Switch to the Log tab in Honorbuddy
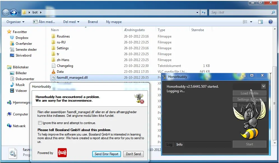Screen dimensions: 279x163 coord(169,145)
